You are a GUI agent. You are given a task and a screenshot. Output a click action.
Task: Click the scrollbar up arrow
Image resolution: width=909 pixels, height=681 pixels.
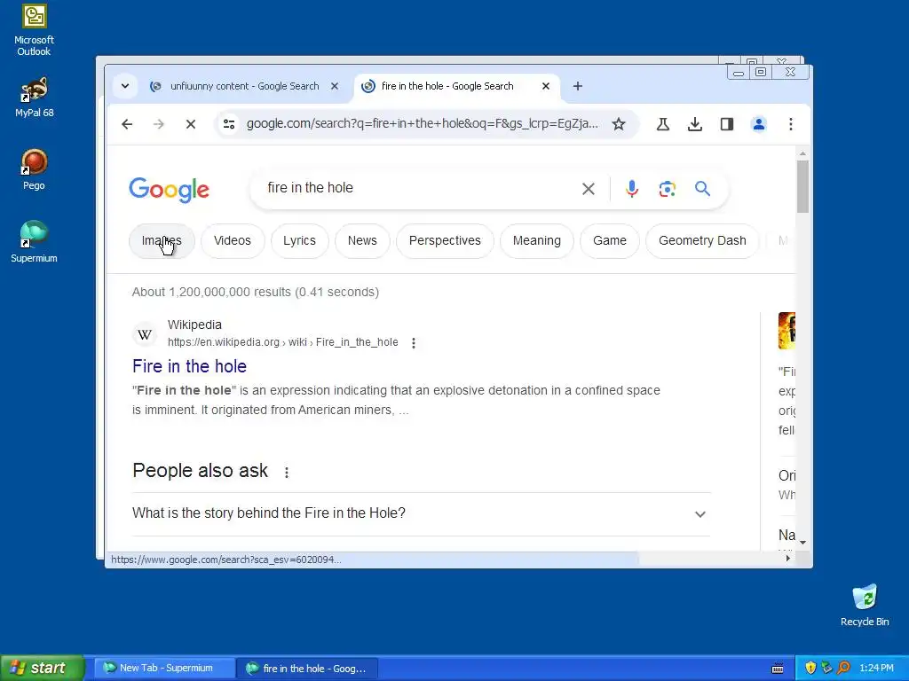[x=802, y=153]
